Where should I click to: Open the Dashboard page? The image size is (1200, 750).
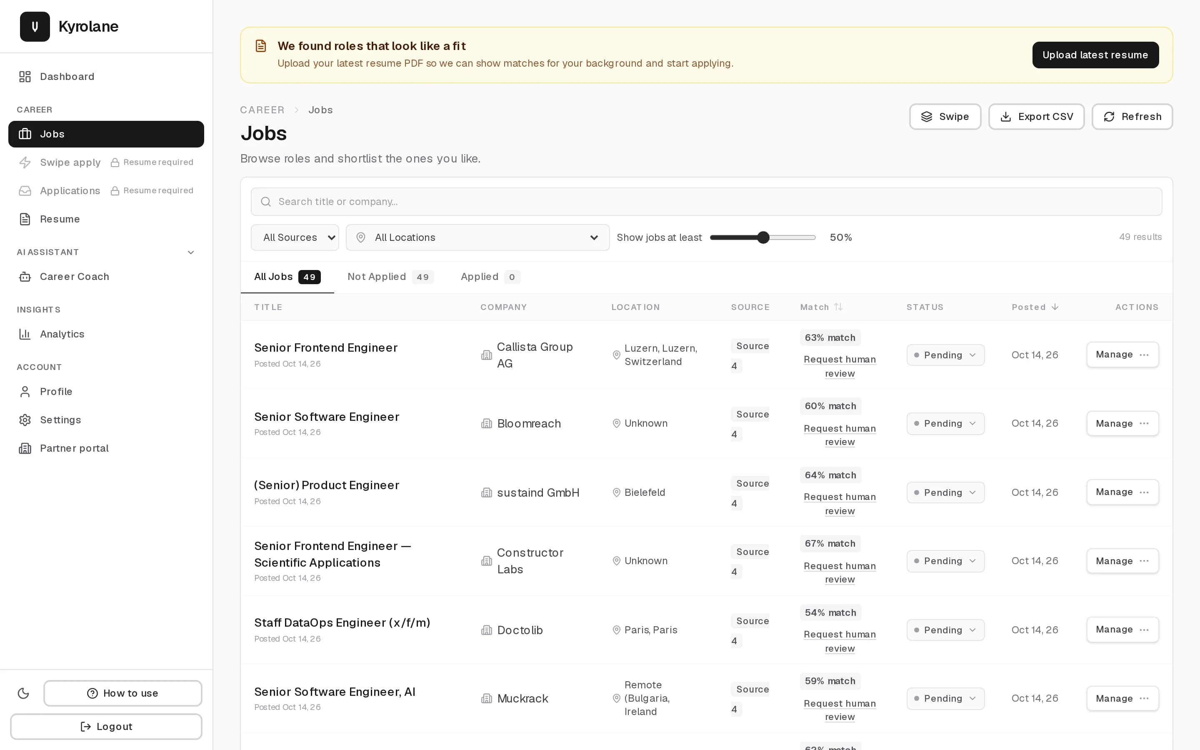(x=106, y=76)
